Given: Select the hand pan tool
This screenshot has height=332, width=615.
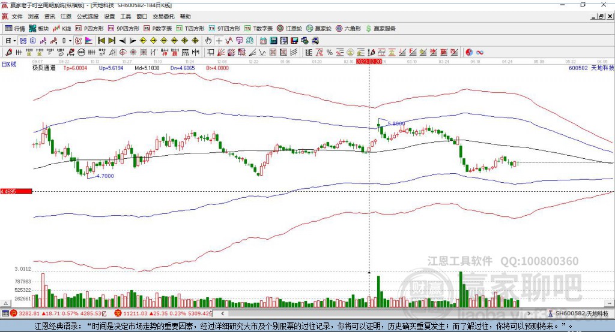Looking at the screenshot, I should (x=208, y=41).
